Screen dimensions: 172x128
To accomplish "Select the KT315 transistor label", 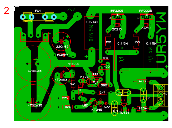I will click(x=97, y=110).
